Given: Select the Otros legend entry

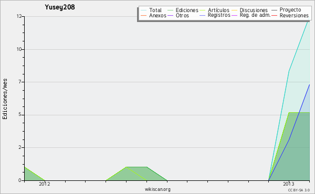Looking at the screenshot, I should (182, 15).
